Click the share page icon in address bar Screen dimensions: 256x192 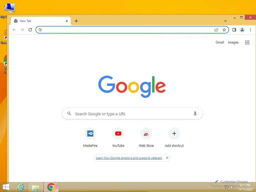(216, 30)
